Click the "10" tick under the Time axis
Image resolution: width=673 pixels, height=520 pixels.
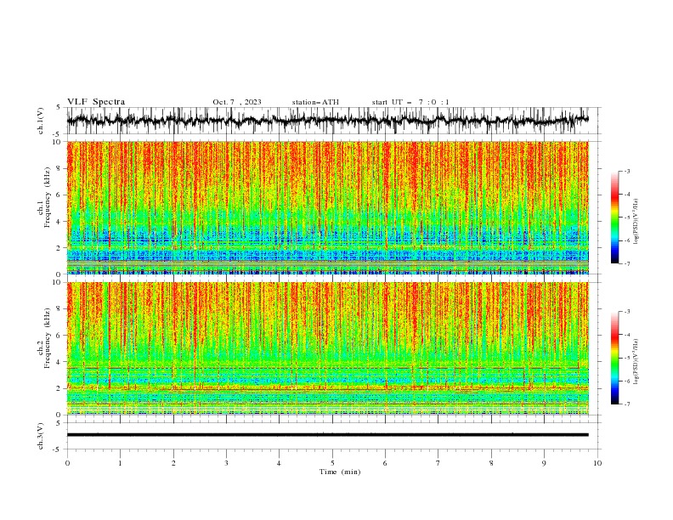pos(597,463)
